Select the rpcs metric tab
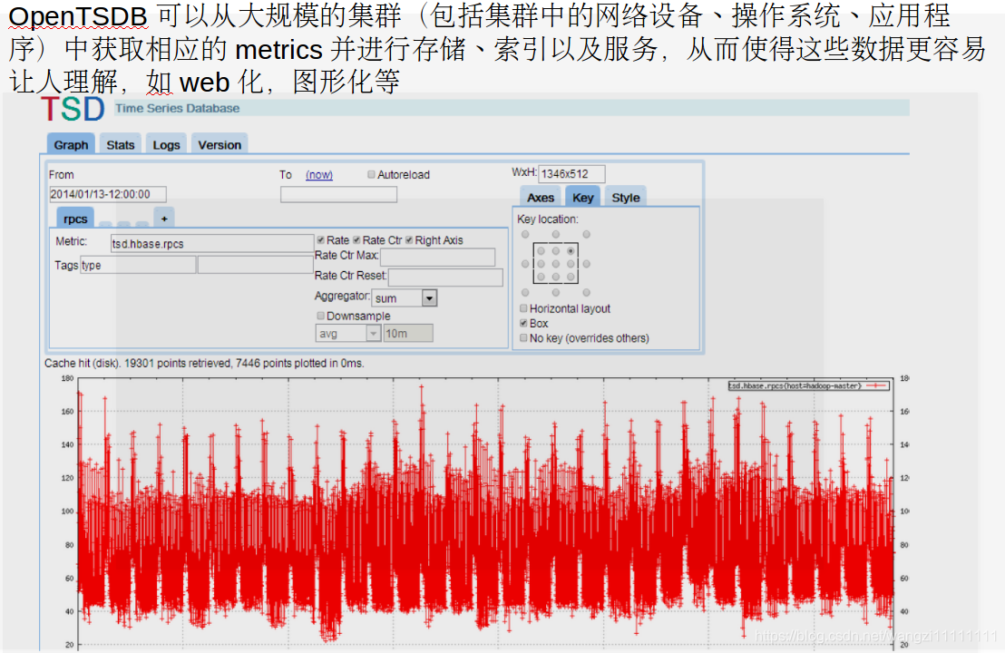The width and height of the screenshot is (1005, 653). click(x=75, y=219)
